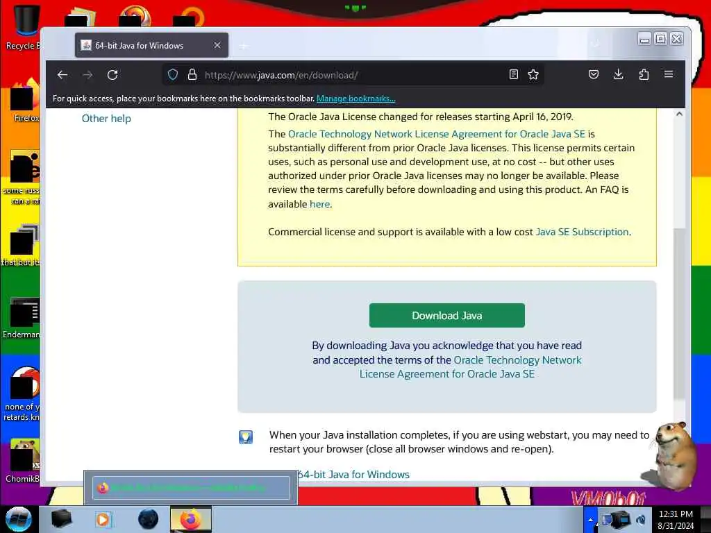Open the Other help sidebar link
This screenshot has height=533, width=711.
(x=106, y=118)
